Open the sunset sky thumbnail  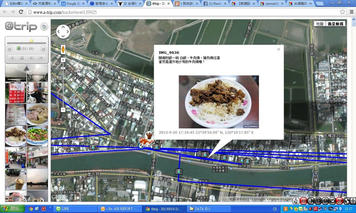click(37, 179)
